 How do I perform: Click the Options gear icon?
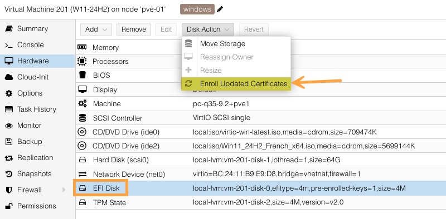pyautogui.click(x=9, y=93)
